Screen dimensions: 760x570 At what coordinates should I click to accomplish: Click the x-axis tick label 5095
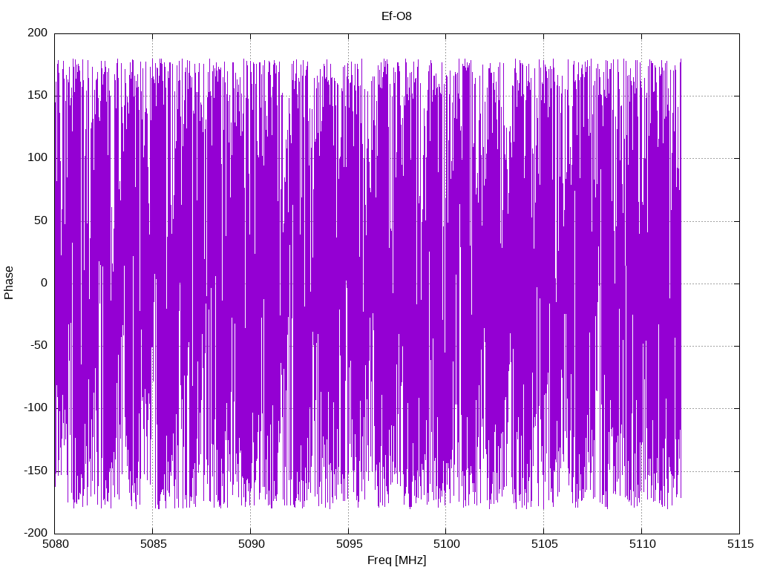pos(349,544)
